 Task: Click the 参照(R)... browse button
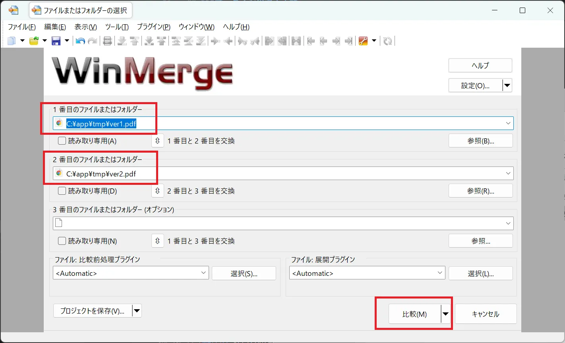[481, 191]
